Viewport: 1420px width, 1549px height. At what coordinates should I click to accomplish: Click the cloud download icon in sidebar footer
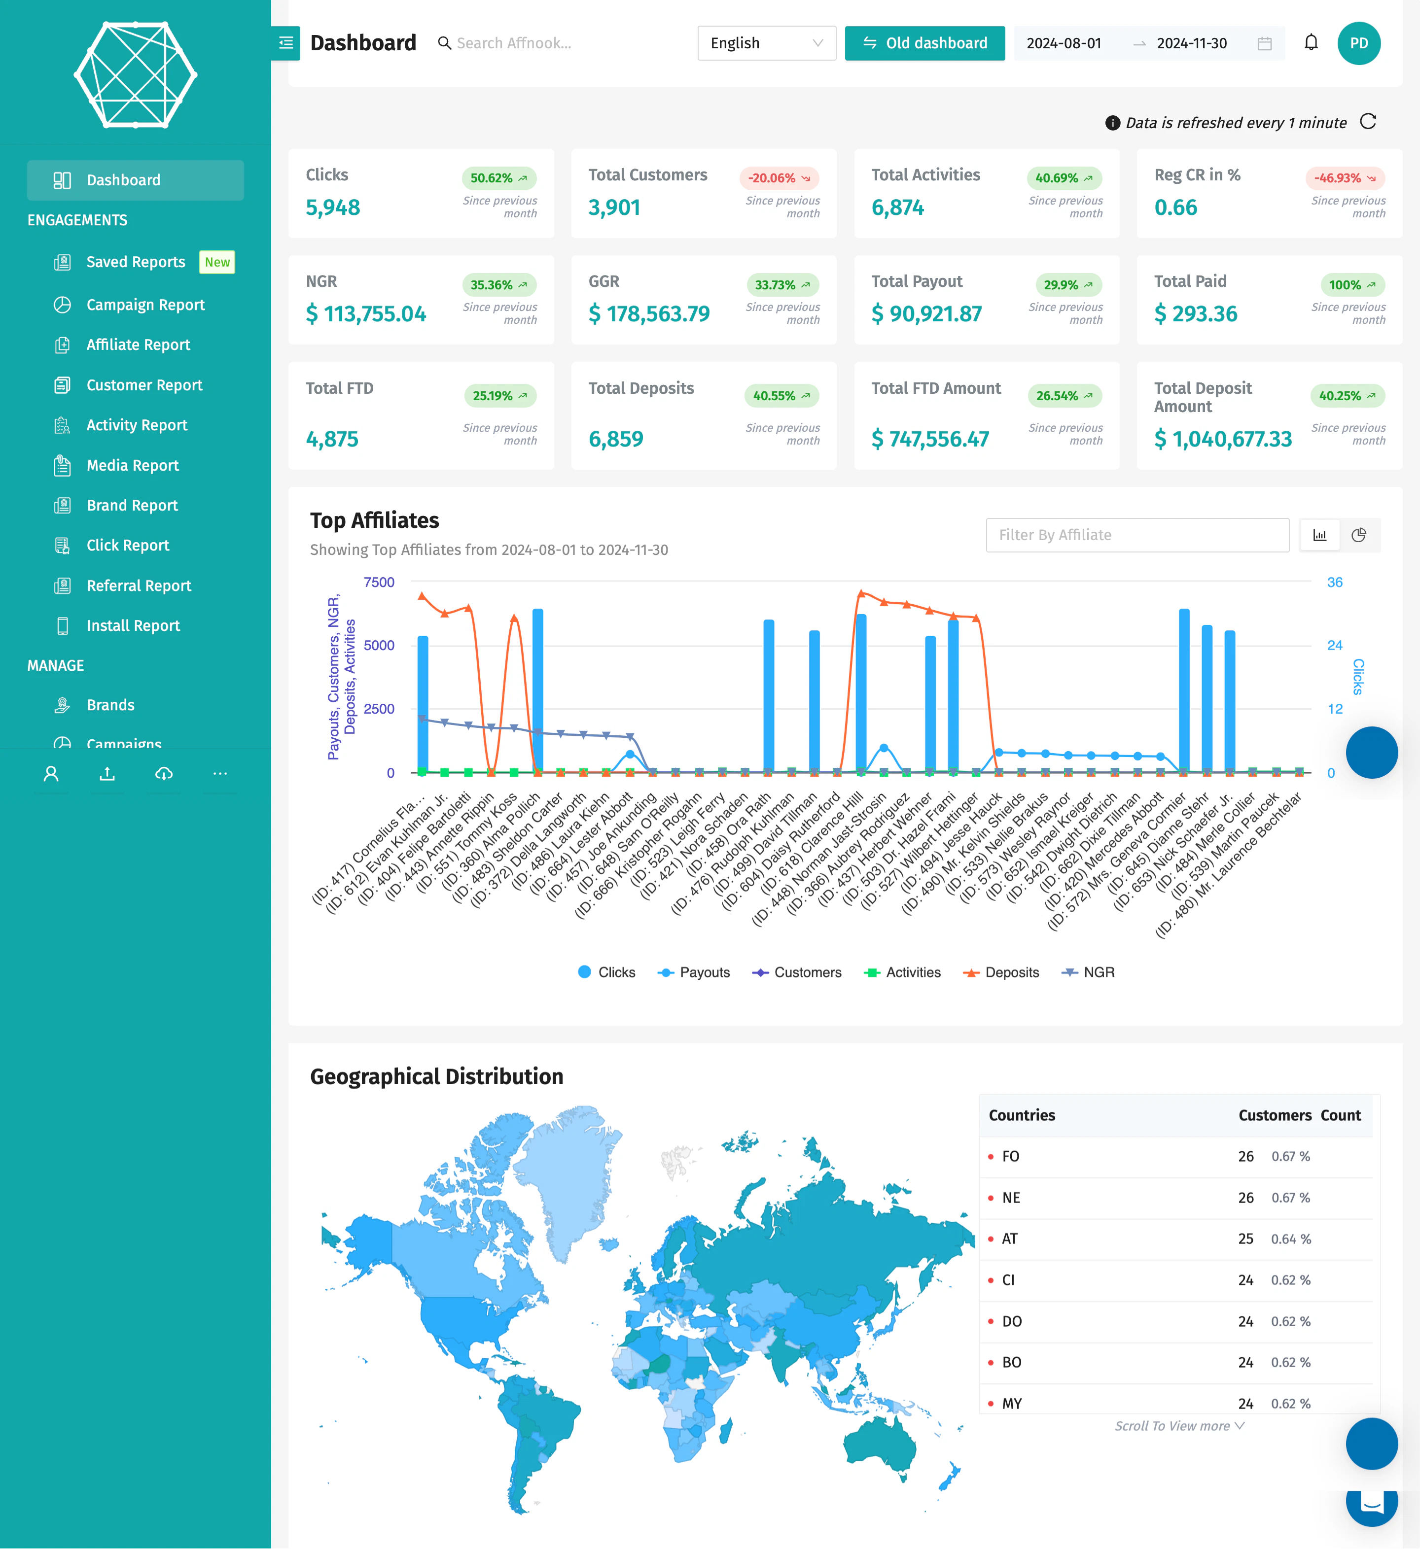click(164, 774)
